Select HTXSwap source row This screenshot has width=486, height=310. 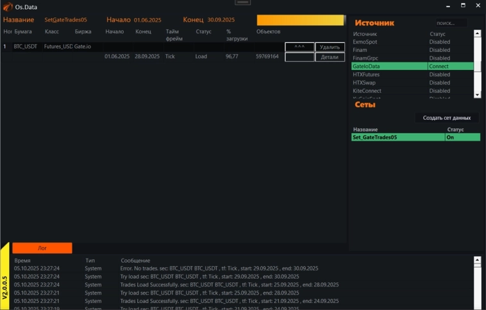pyautogui.click(x=412, y=83)
